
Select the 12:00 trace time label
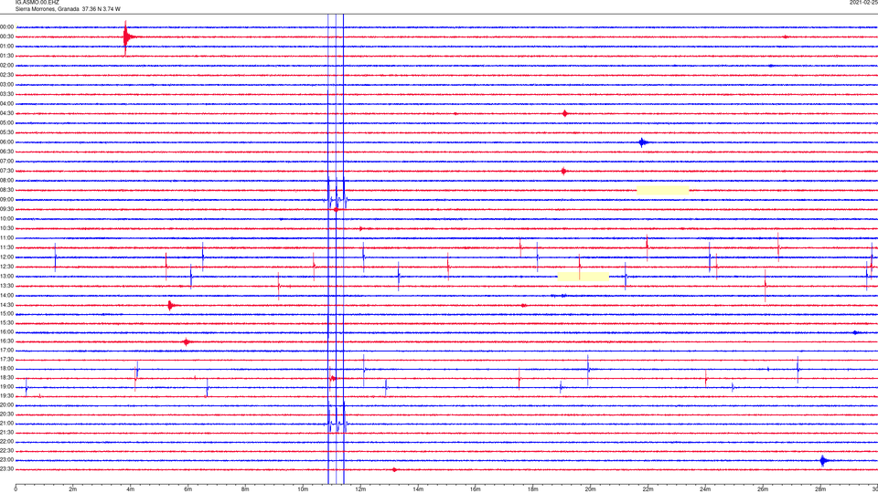[7, 257]
